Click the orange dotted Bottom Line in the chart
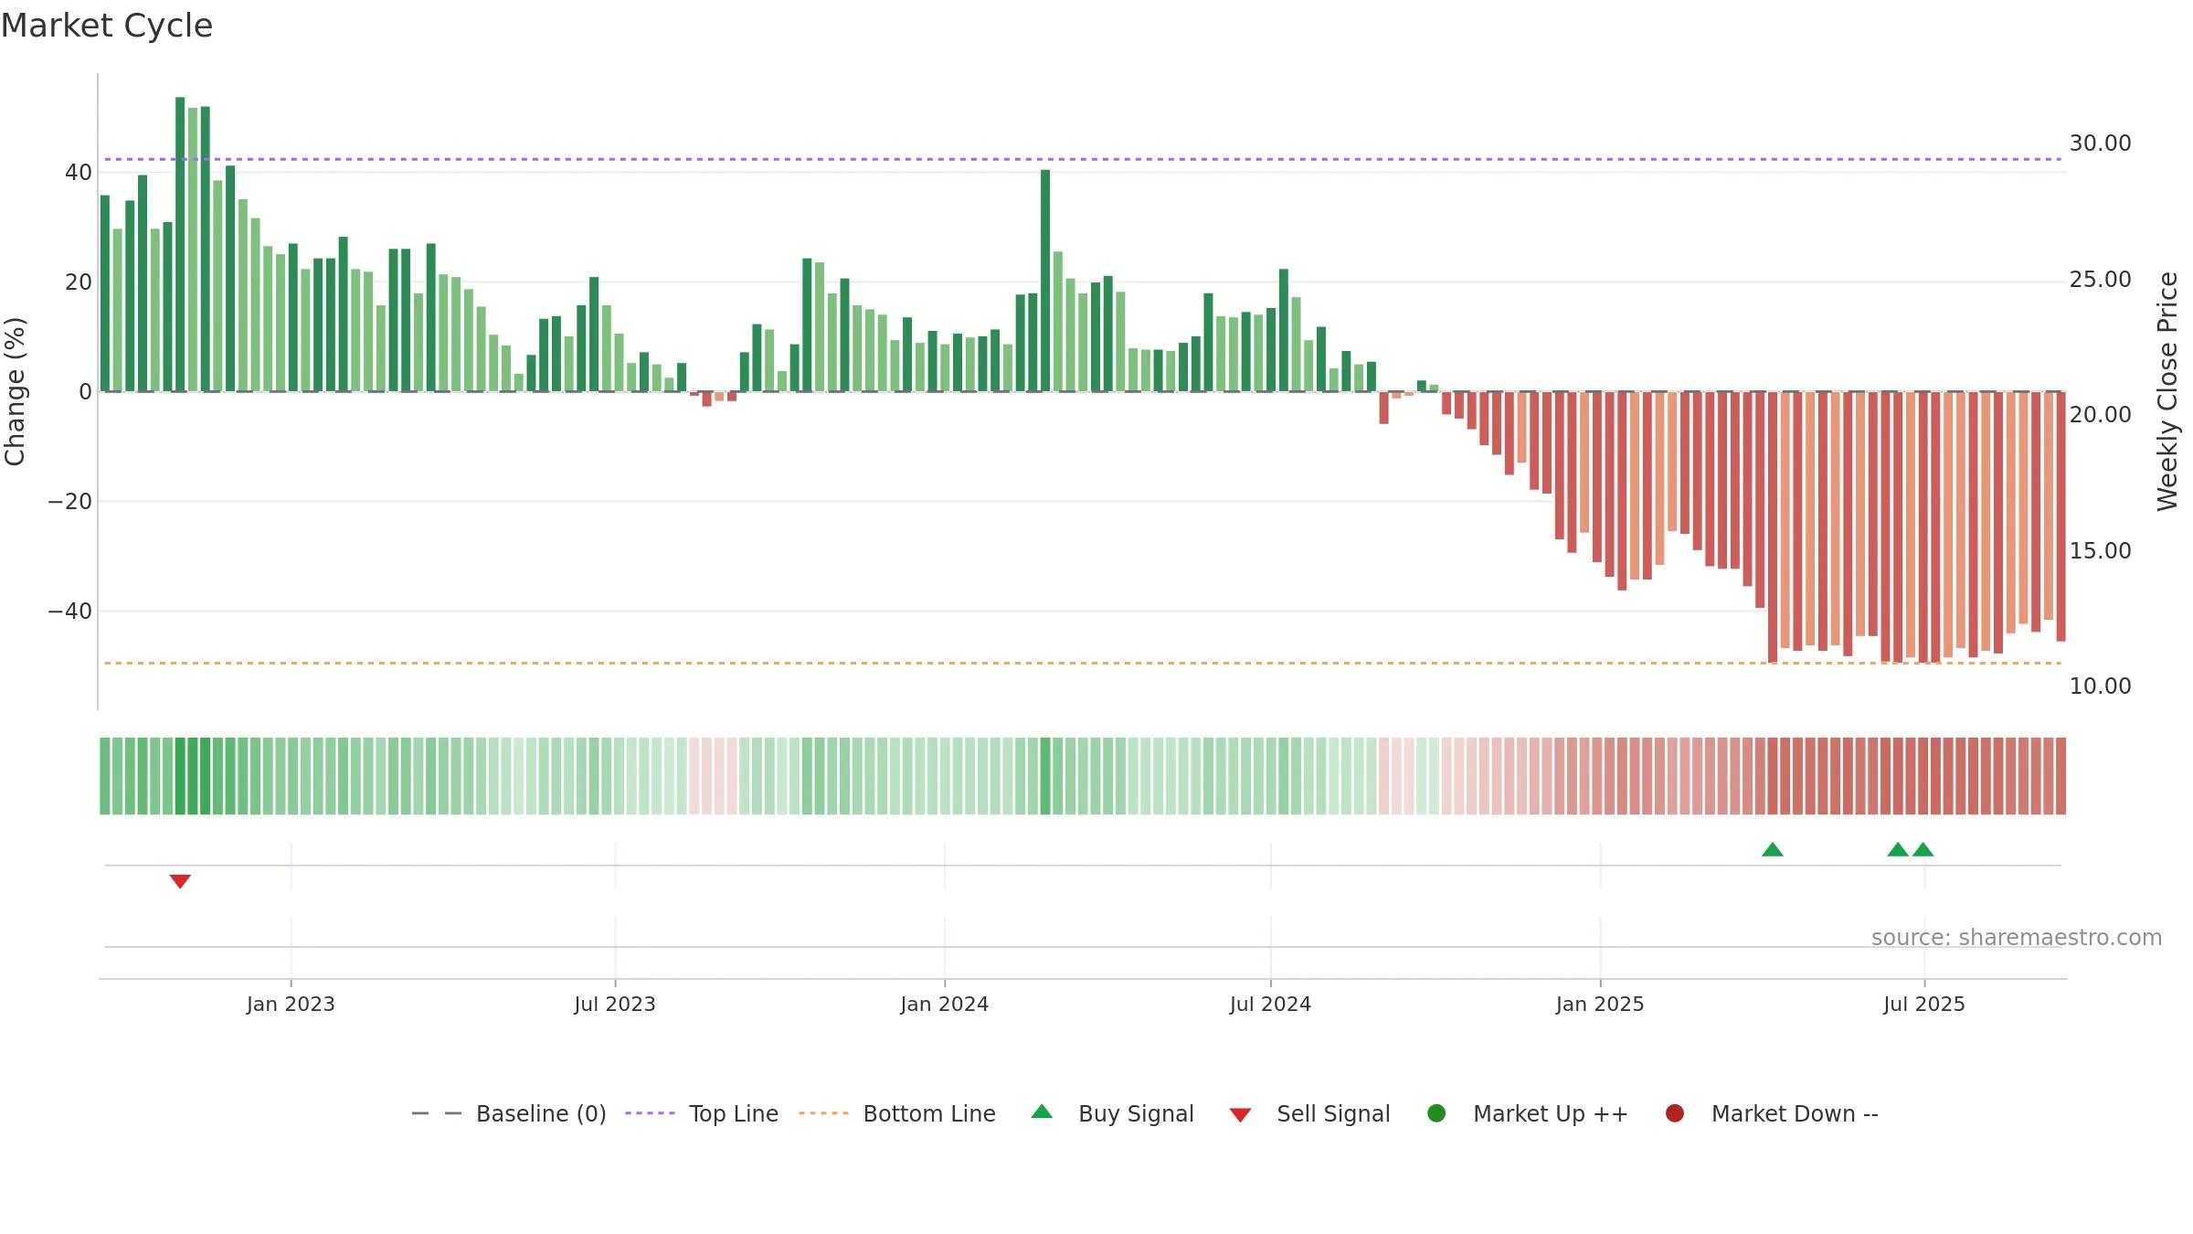The image size is (2193, 1234). [x=1083, y=663]
